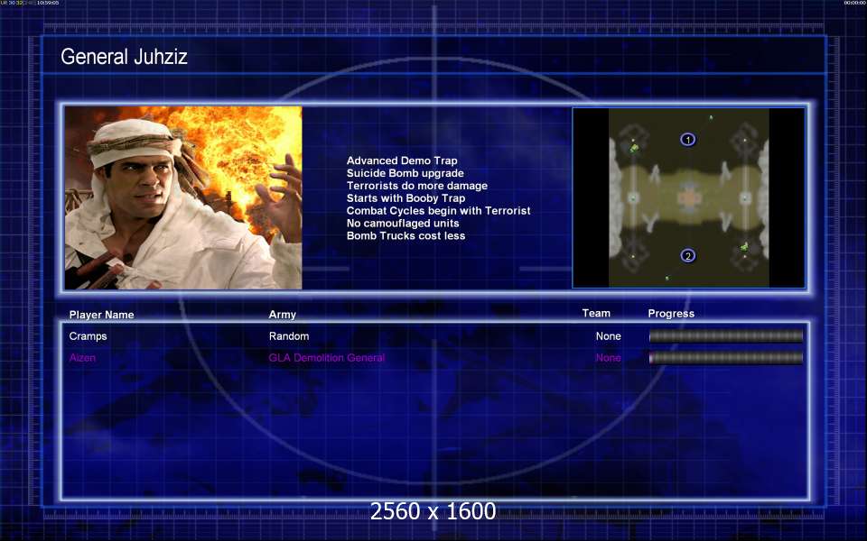Select start position marker 2 on map
Screen dimensions: 867x541
tap(688, 255)
